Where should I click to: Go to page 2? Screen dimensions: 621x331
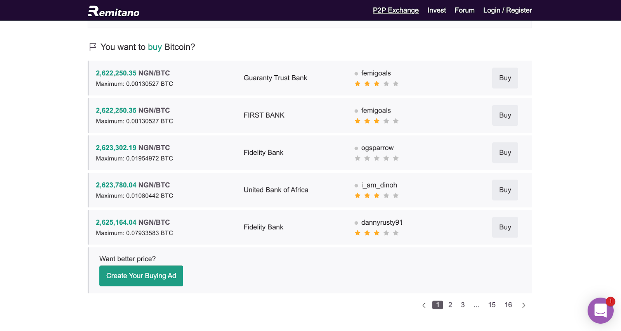450,305
